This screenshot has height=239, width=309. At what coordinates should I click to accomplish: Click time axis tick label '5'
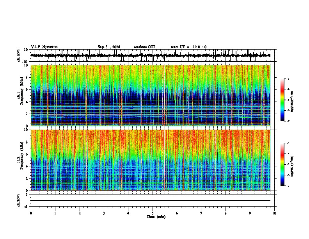coord(153,213)
